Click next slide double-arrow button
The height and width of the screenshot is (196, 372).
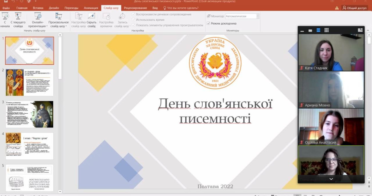[369, 187]
